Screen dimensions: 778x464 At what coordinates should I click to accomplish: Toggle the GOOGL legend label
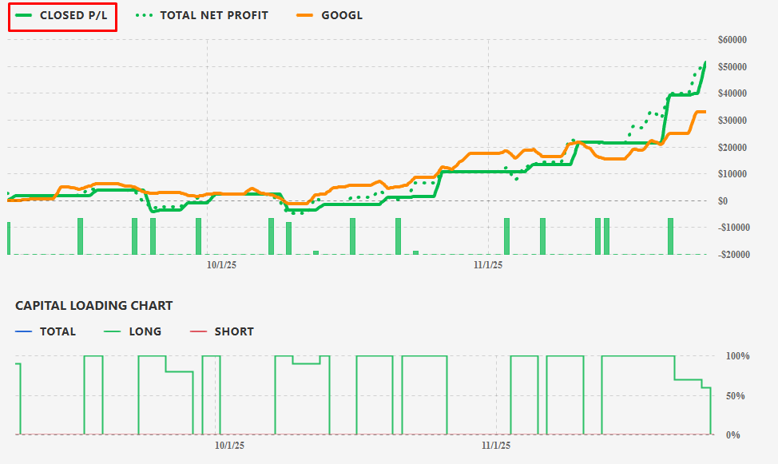pos(341,15)
